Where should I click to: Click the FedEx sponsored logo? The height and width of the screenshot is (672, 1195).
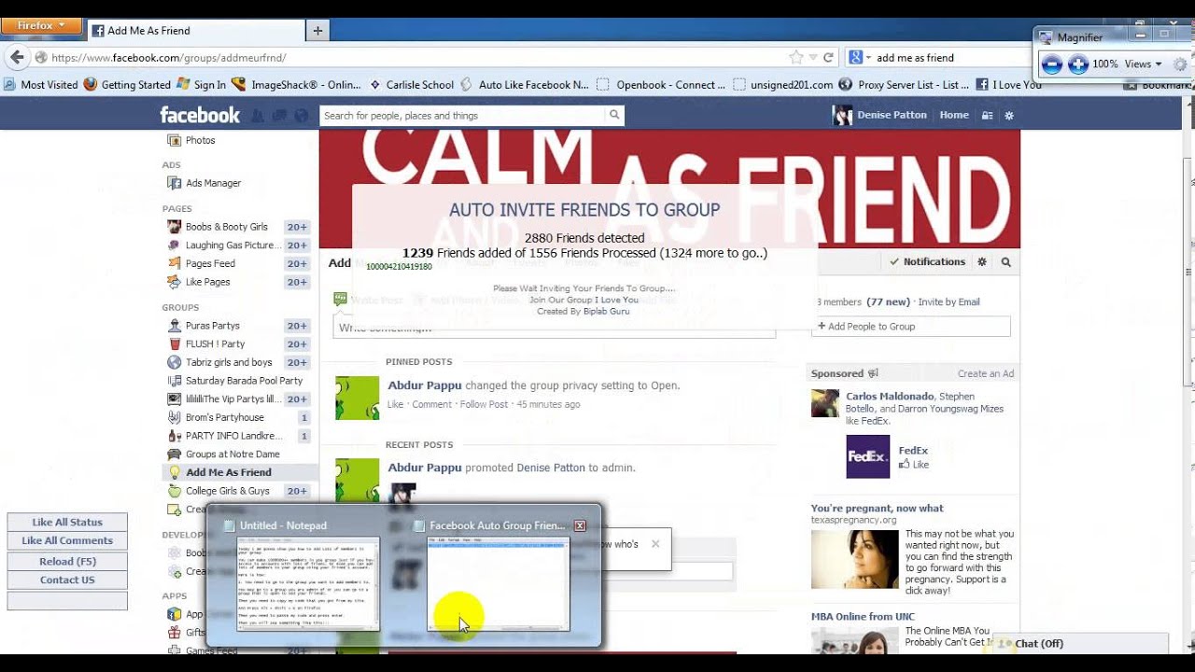[867, 456]
